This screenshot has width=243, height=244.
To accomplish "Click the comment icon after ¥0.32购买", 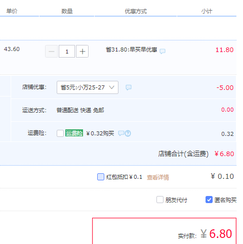I will (121, 133).
